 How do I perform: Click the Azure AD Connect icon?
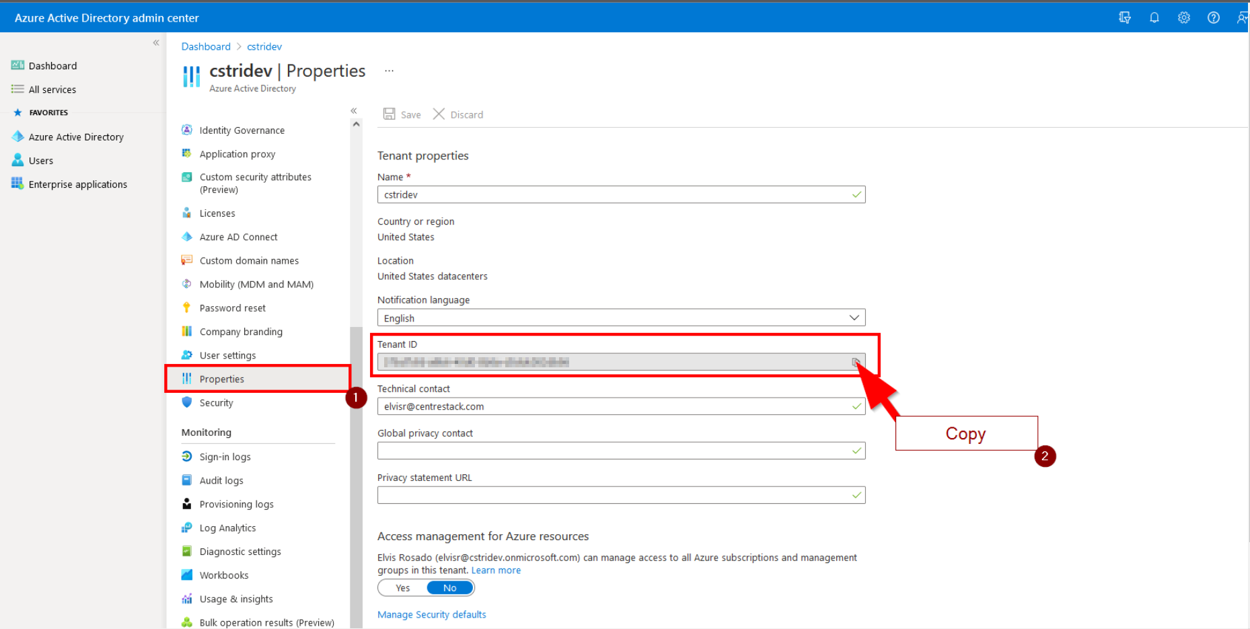click(x=187, y=236)
